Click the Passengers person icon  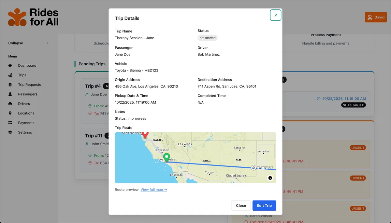click(x=10, y=94)
